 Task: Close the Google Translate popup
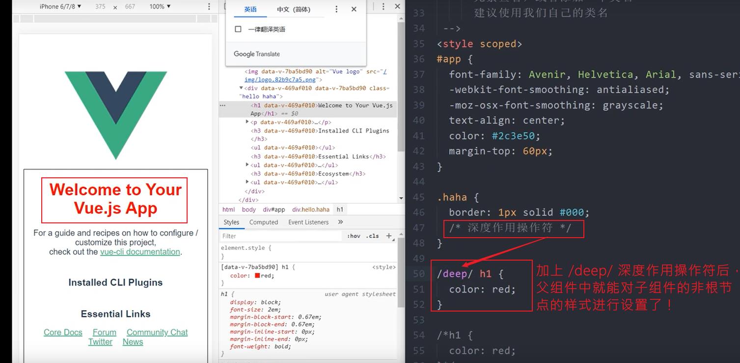click(x=354, y=9)
